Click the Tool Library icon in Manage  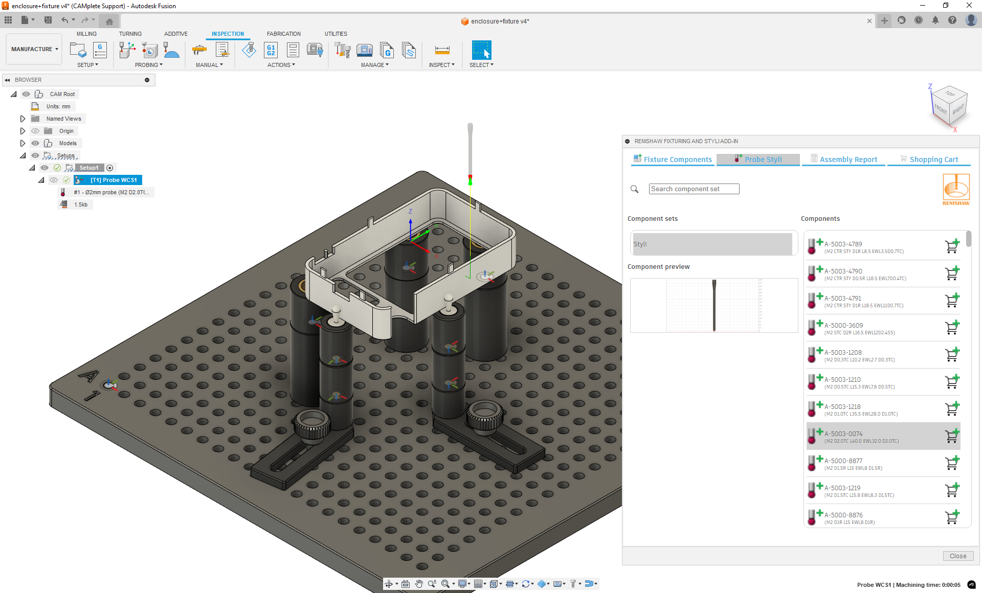pos(342,50)
